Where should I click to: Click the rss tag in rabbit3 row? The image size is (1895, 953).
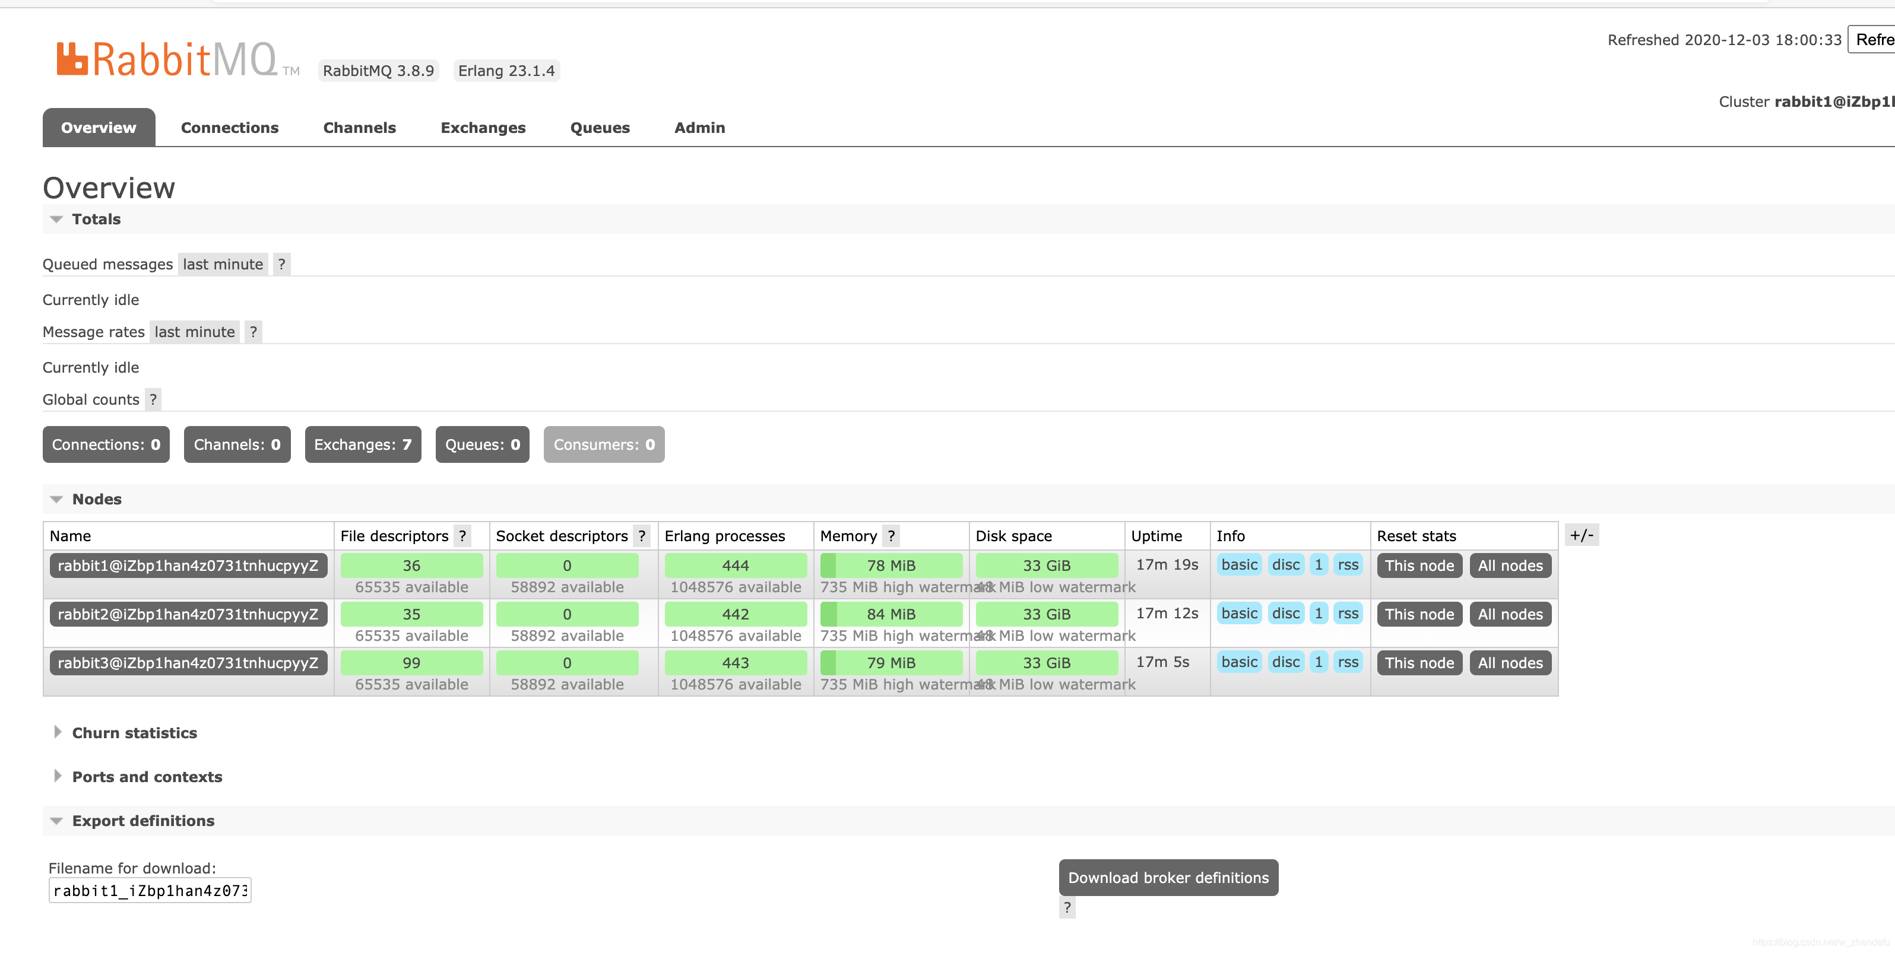(1348, 662)
